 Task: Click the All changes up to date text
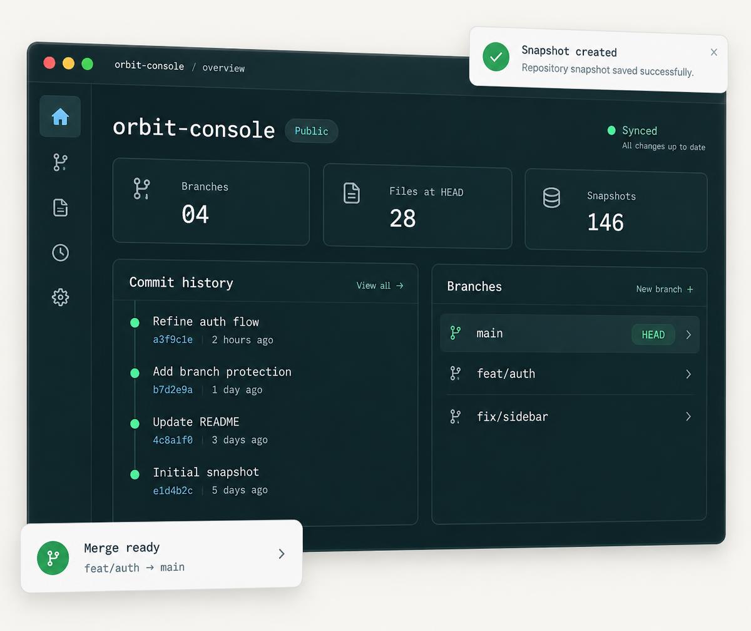pyautogui.click(x=663, y=146)
